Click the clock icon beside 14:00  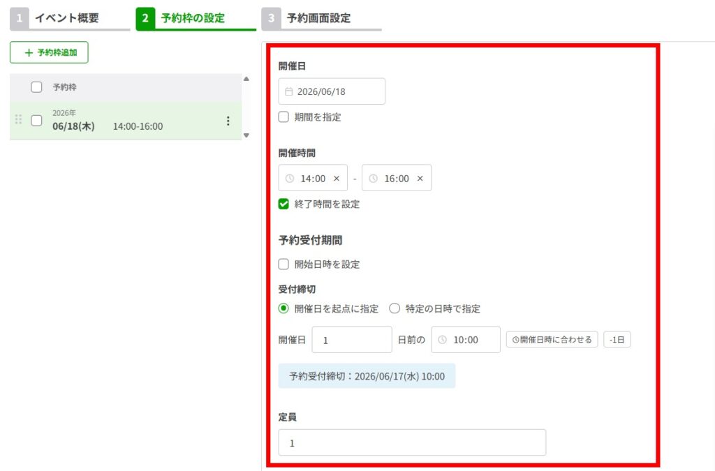click(x=290, y=179)
